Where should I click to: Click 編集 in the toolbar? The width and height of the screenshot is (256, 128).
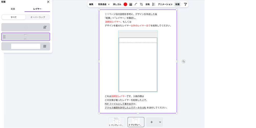tap(91, 4)
